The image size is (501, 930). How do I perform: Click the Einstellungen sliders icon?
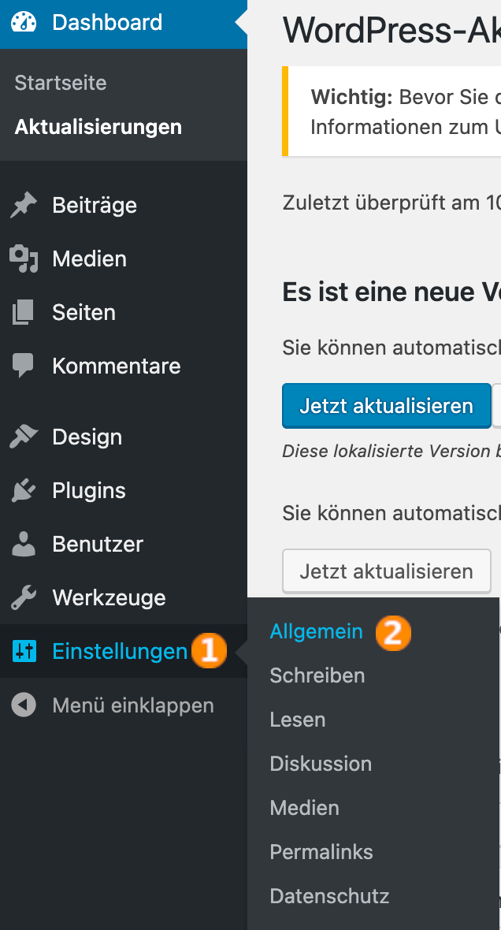pyautogui.click(x=24, y=651)
